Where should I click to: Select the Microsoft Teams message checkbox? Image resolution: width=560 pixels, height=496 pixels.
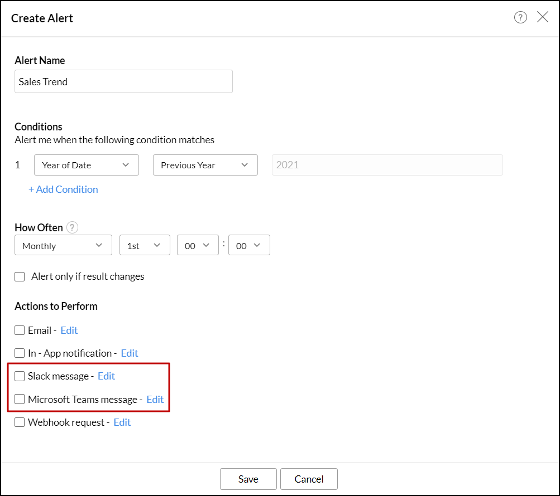[x=20, y=399]
